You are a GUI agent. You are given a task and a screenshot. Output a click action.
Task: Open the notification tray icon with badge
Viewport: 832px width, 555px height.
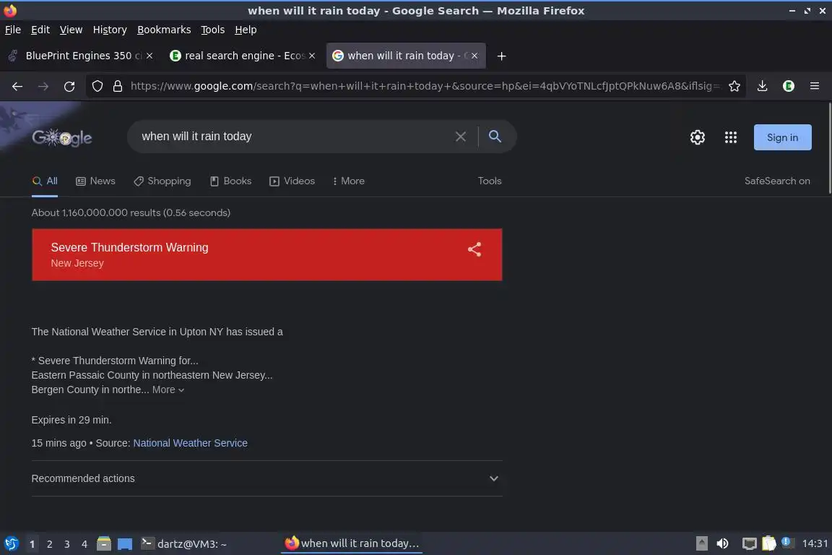click(x=787, y=543)
